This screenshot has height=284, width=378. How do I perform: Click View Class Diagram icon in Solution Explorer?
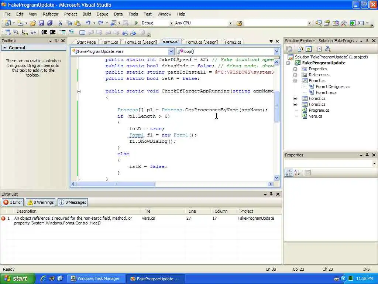[328, 49]
